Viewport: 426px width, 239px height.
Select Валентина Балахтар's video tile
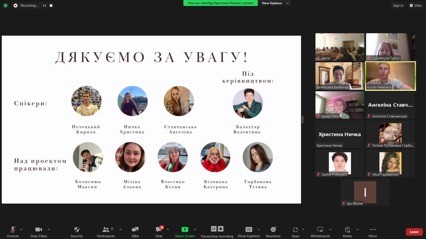(x=340, y=76)
